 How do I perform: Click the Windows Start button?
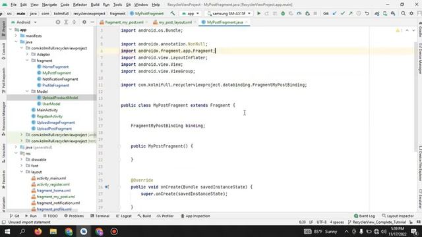[x=7, y=231]
